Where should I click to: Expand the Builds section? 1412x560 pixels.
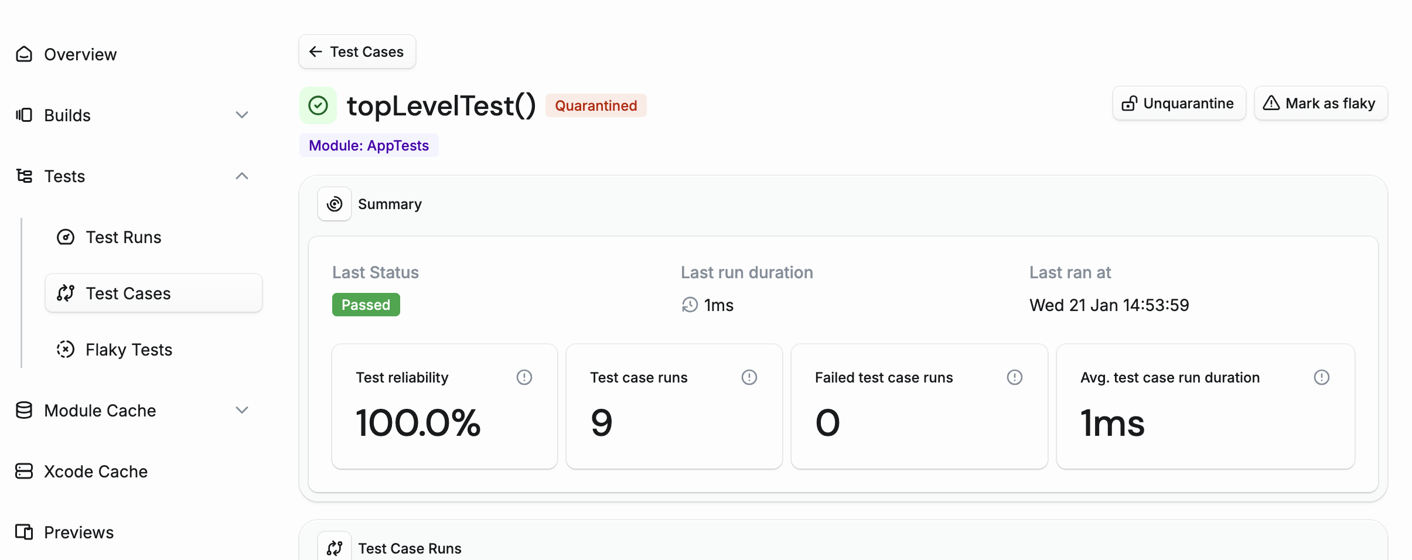point(242,115)
